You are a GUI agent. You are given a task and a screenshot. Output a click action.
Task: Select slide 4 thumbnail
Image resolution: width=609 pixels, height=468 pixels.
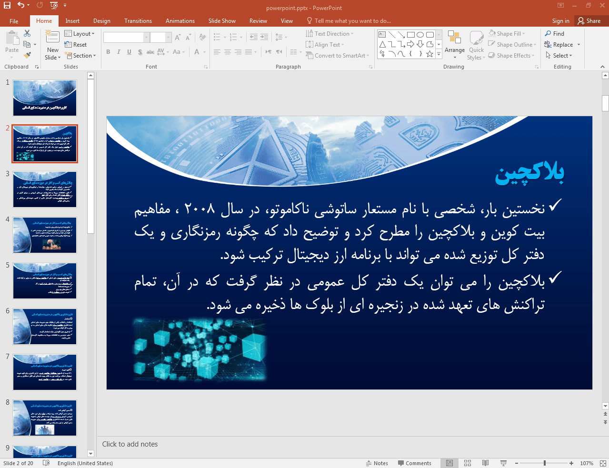45,235
